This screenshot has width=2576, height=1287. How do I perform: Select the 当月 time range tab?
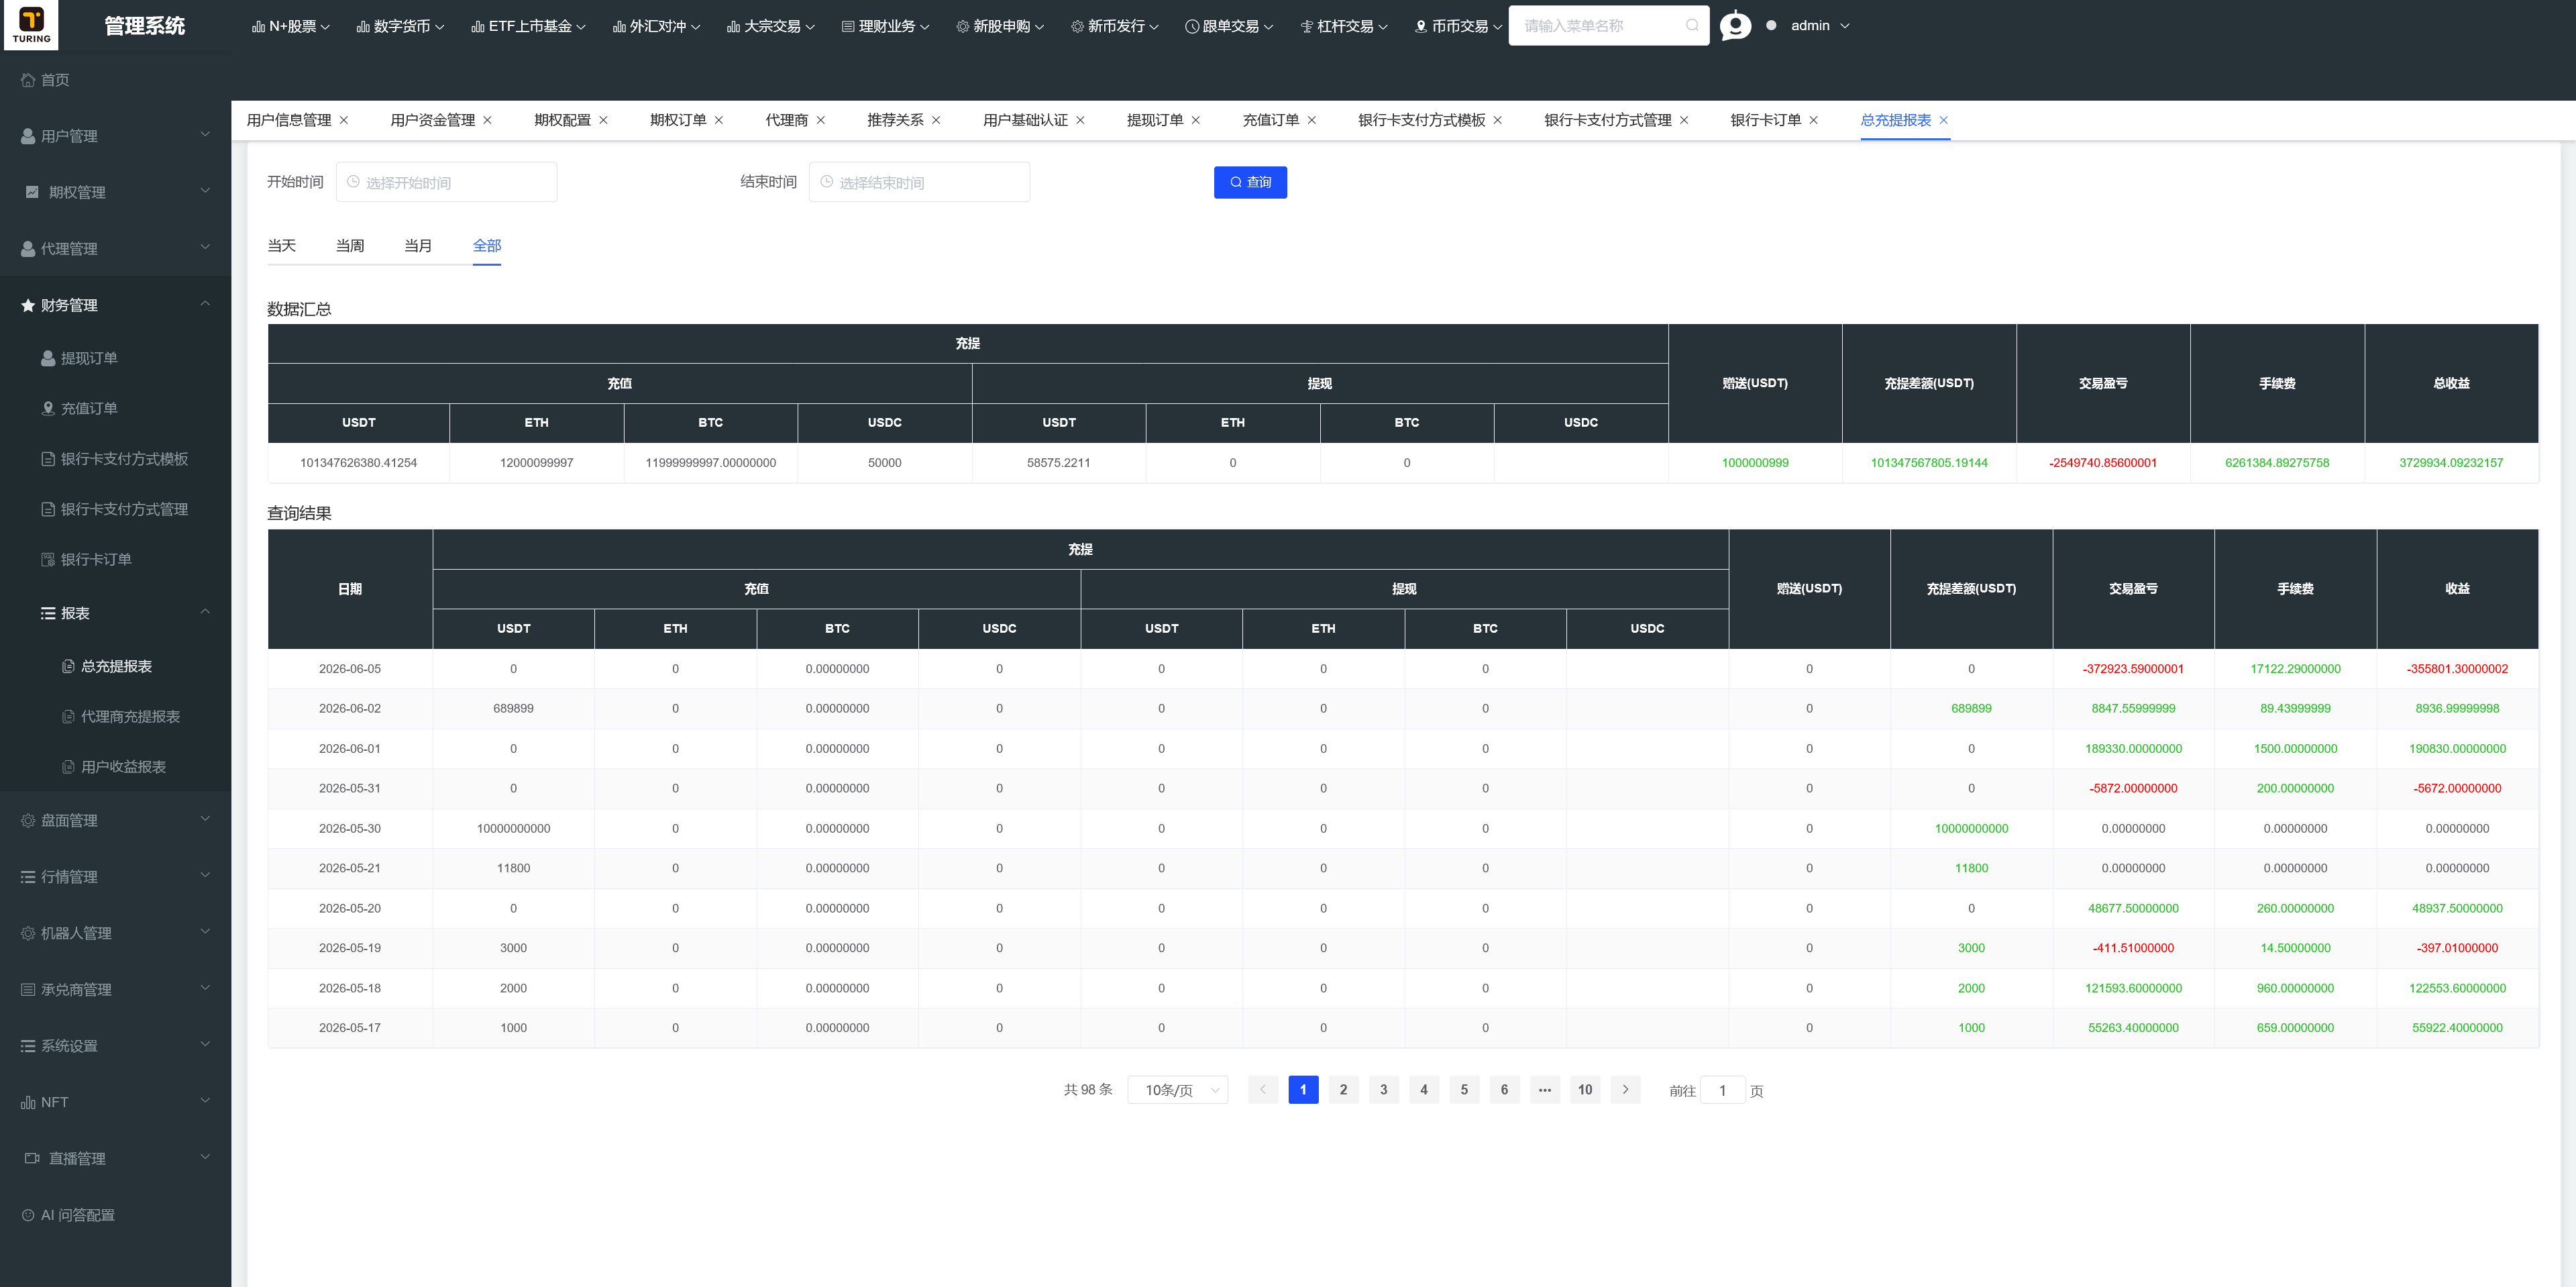tap(418, 246)
